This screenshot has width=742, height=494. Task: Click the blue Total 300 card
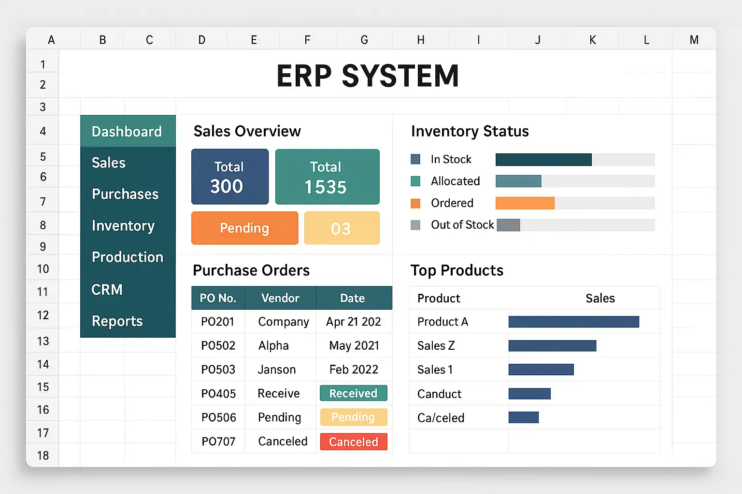click(x=229, y=177)
